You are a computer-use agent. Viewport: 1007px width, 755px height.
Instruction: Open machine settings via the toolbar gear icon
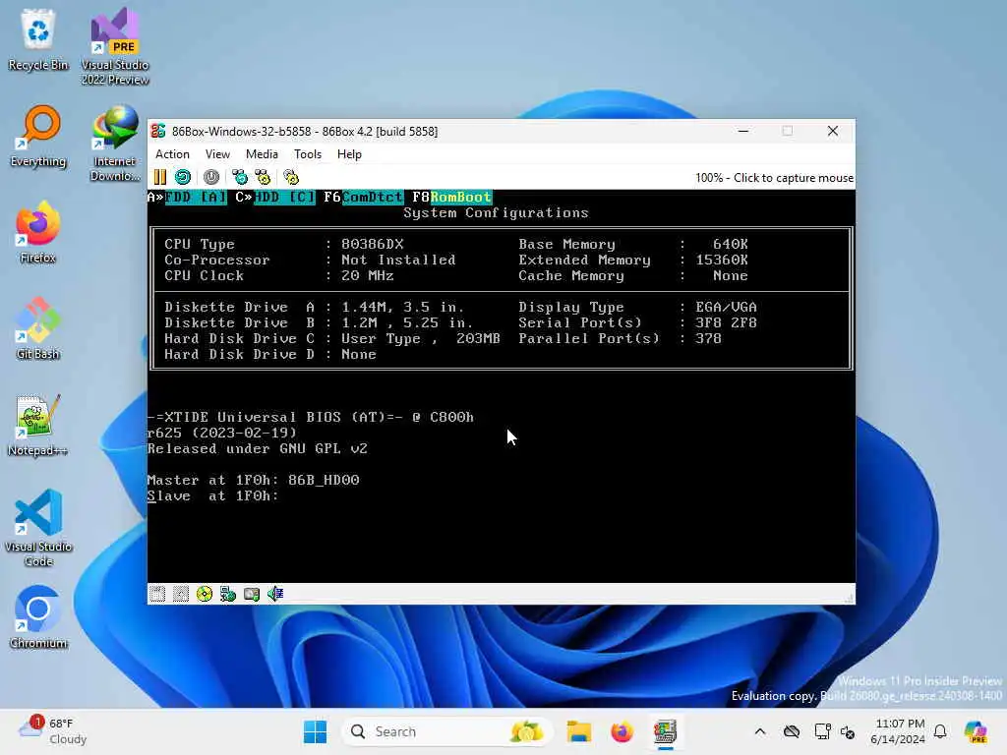tap(291, 177)
